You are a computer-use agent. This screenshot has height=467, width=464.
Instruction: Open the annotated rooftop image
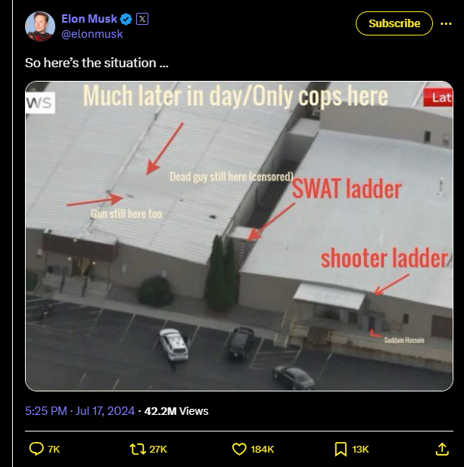pyautogui.click(x=239, y=236)
